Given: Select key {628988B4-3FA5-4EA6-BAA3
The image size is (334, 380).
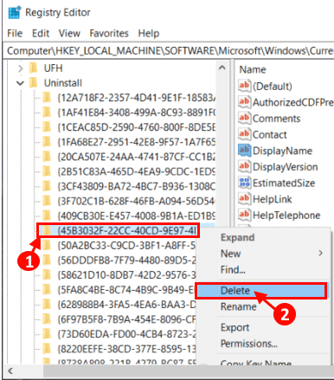Looking at the screenshot, I should point(126,305).
